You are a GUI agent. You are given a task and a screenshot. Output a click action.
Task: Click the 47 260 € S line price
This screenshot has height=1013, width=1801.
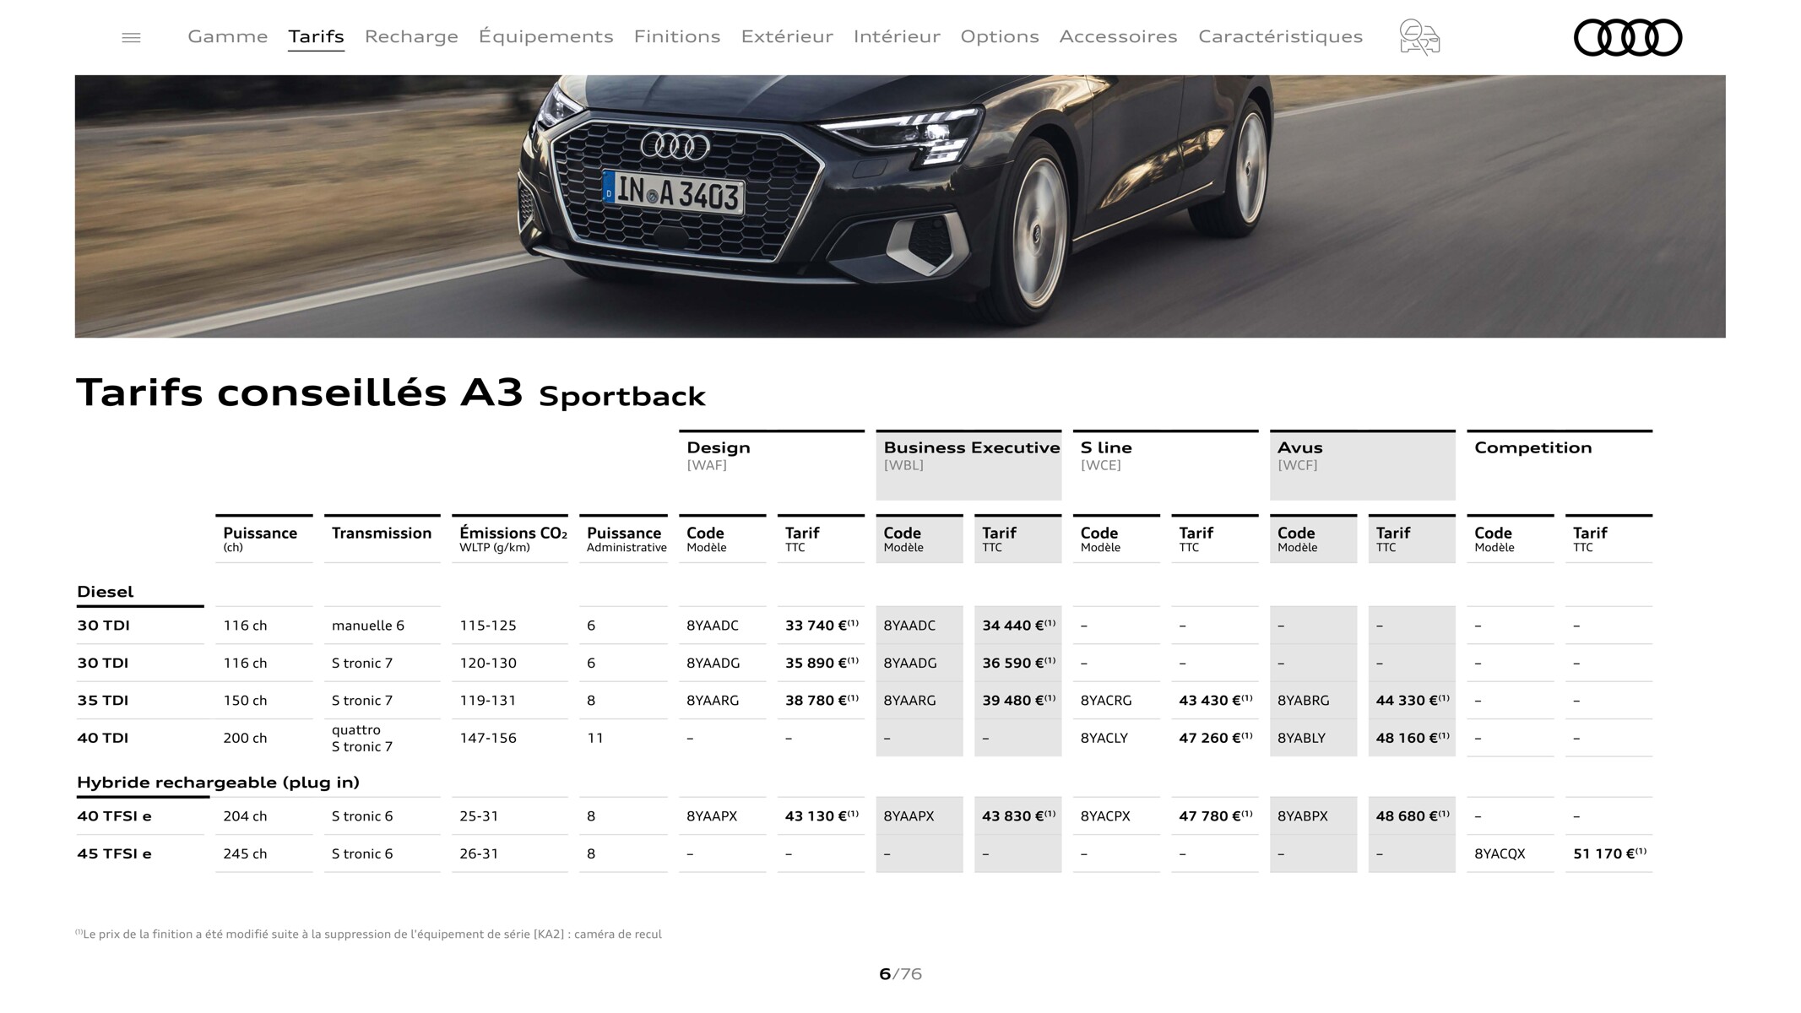point(1216,738)
